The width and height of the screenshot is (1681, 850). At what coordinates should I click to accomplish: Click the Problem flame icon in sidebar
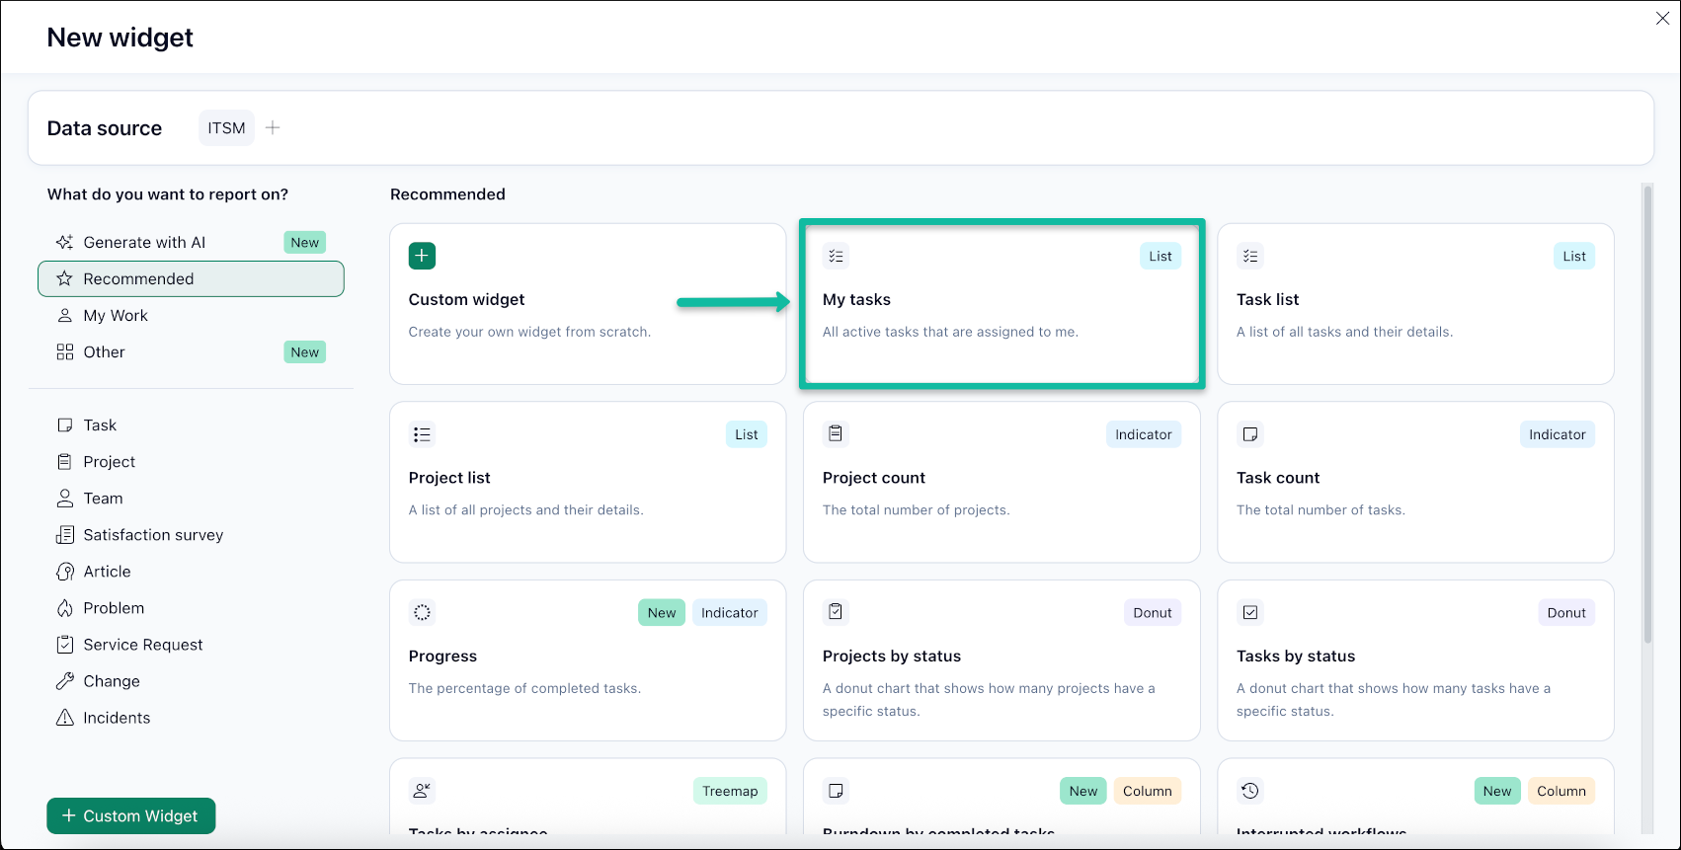[65, 608]
